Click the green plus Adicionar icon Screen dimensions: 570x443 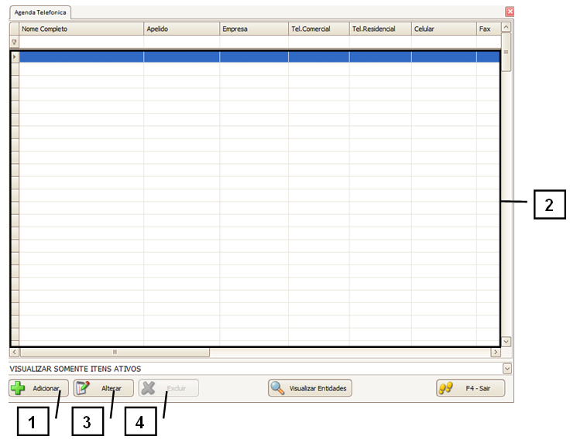(19, 388)
